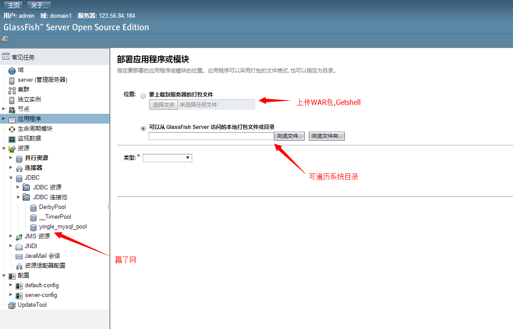Click the 连接器 connector icon
The image size is (513, 329).
click(x=19, y=169)
